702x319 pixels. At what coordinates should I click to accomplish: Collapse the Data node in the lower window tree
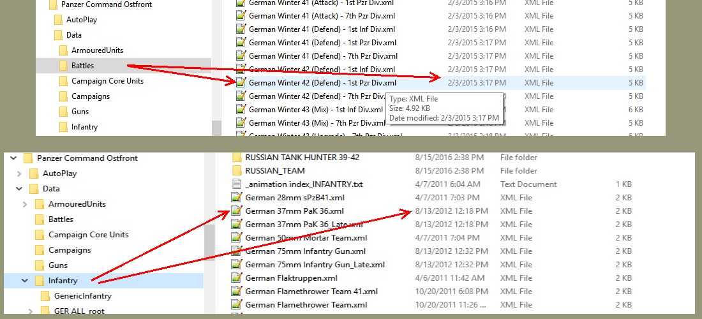[x=19, y=188]
